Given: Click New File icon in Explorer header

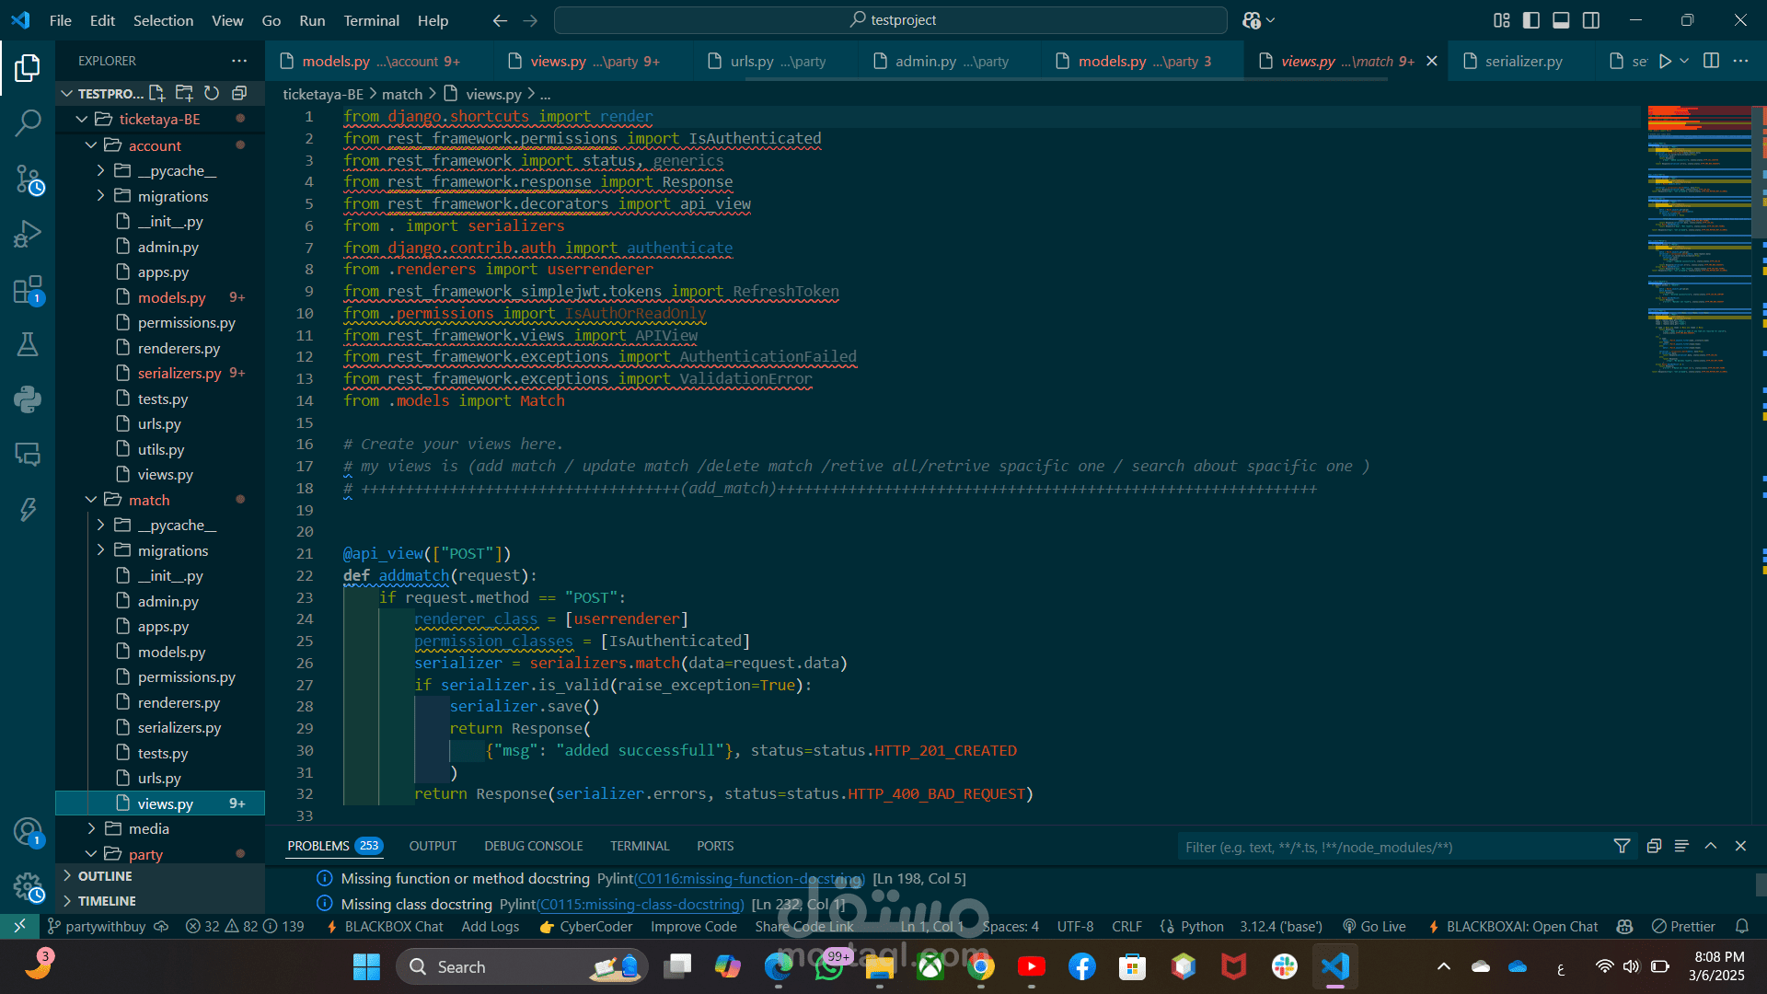Looking at the screenshot, I should click(x=157, y=93).
